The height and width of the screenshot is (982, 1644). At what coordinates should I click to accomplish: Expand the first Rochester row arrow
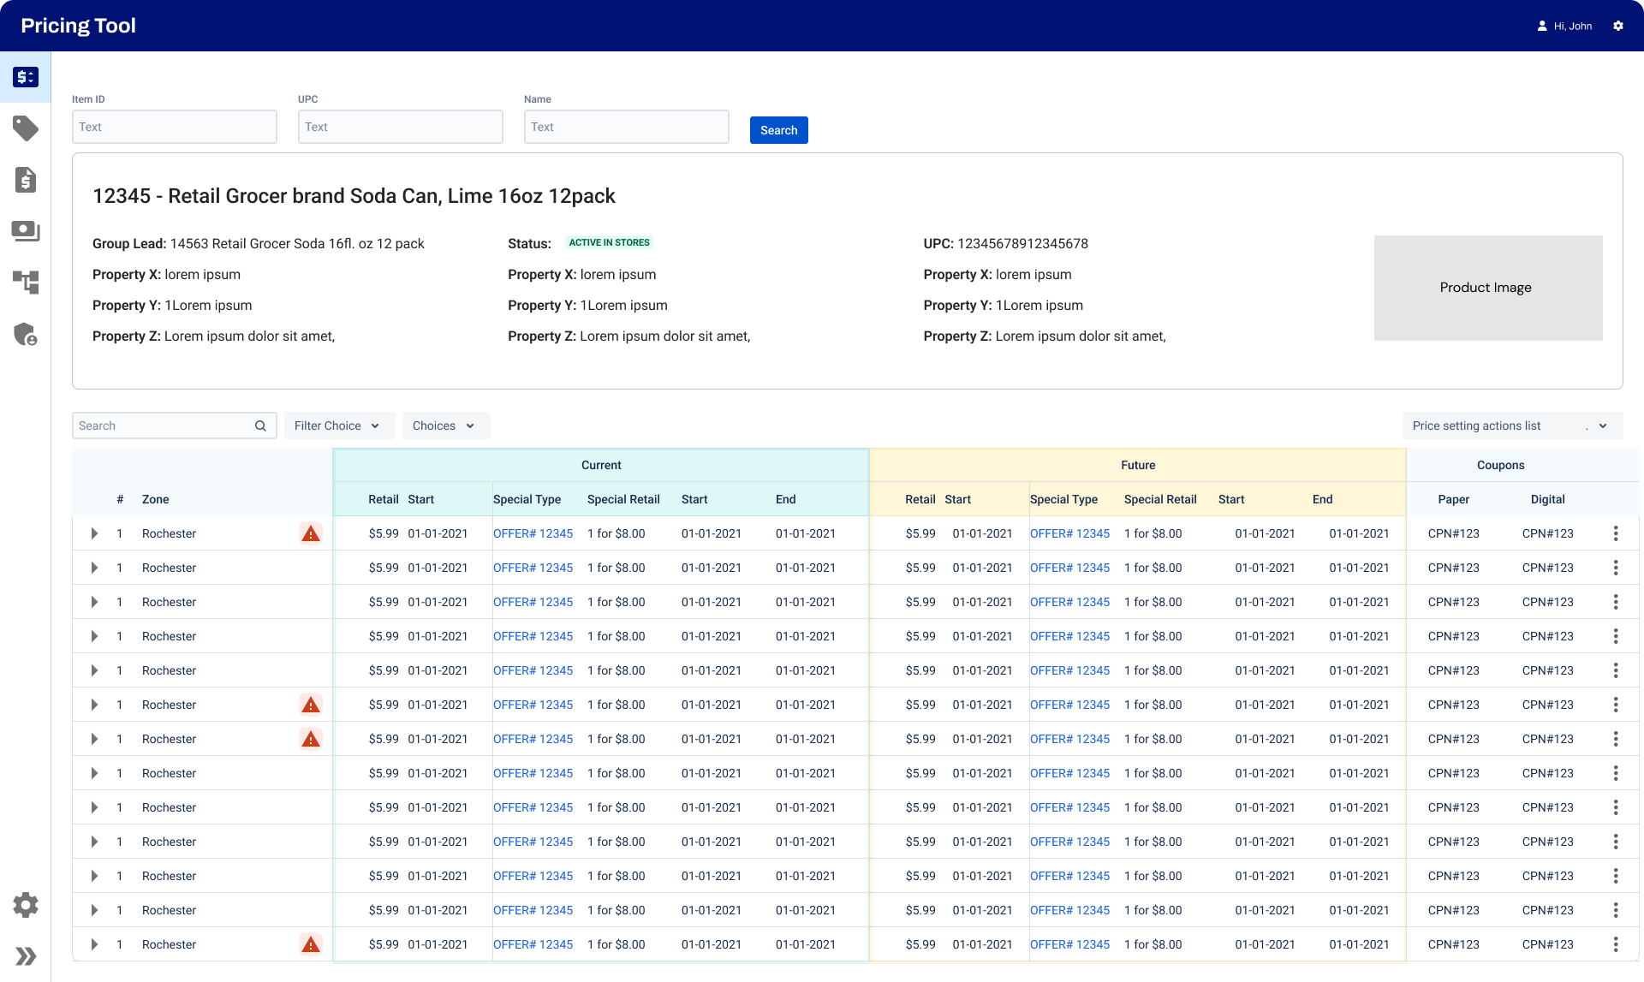(94, 533)
